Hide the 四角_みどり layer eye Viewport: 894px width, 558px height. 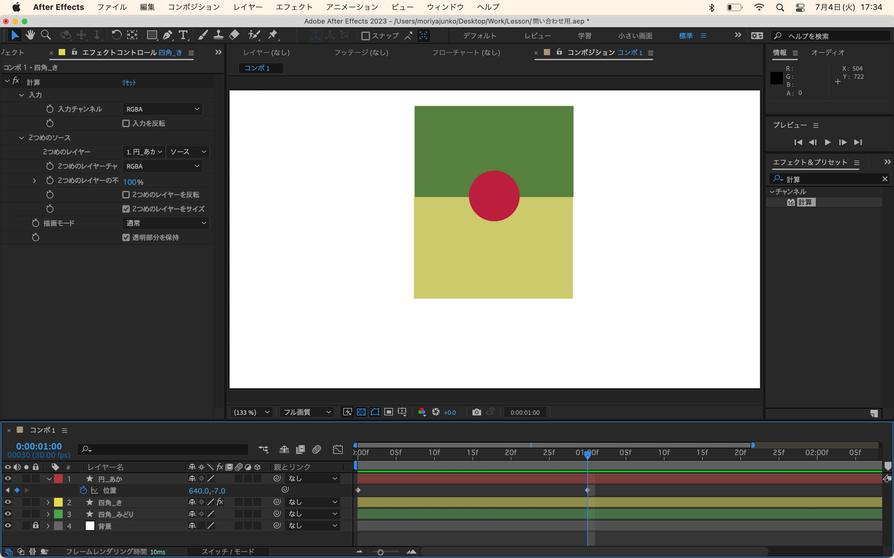coord(8,514)
